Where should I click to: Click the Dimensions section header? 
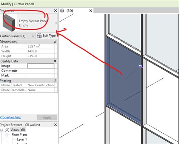tap(29, 42)
